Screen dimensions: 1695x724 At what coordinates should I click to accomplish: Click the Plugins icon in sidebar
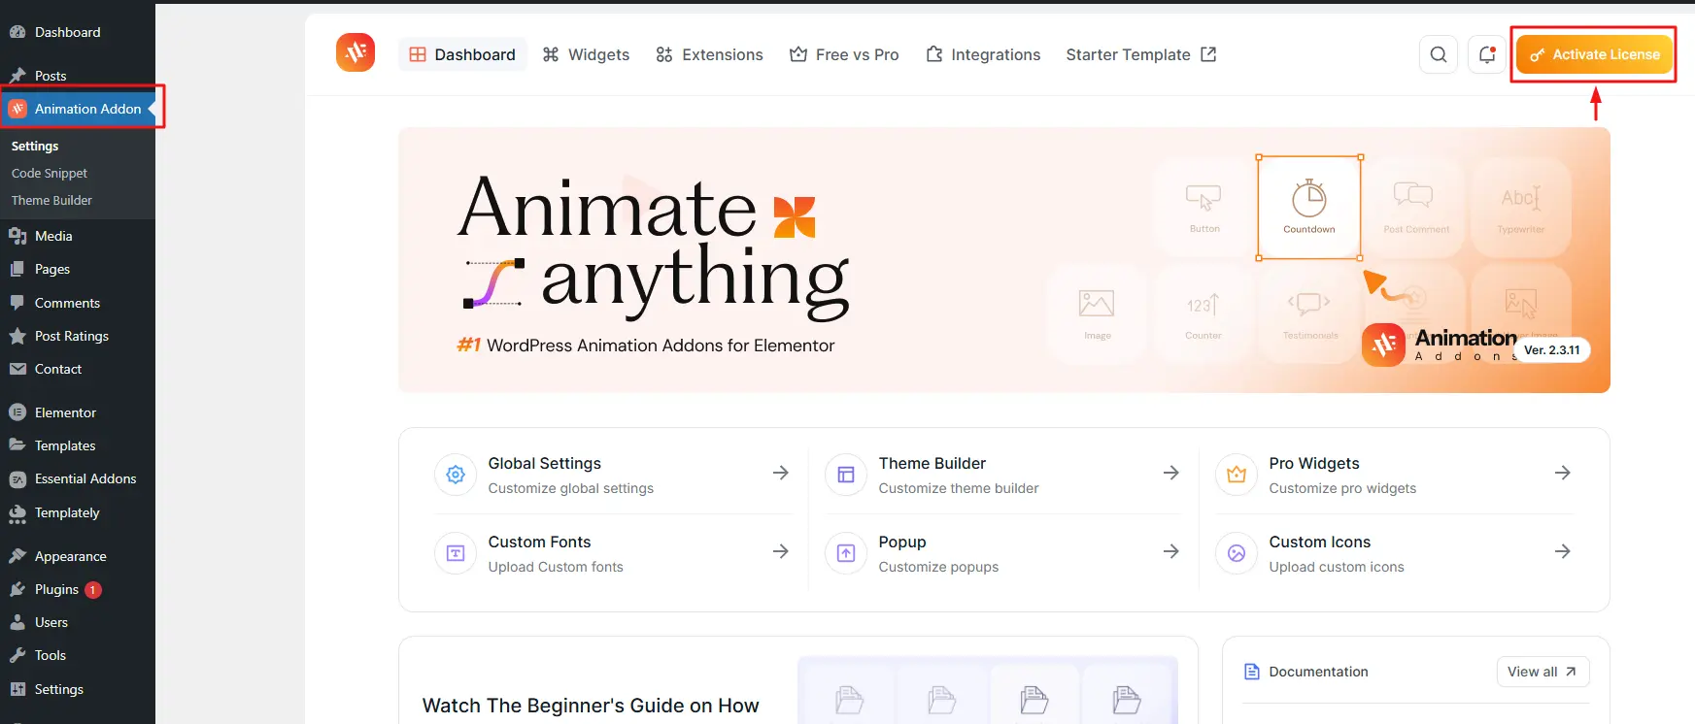click(17, 589)
